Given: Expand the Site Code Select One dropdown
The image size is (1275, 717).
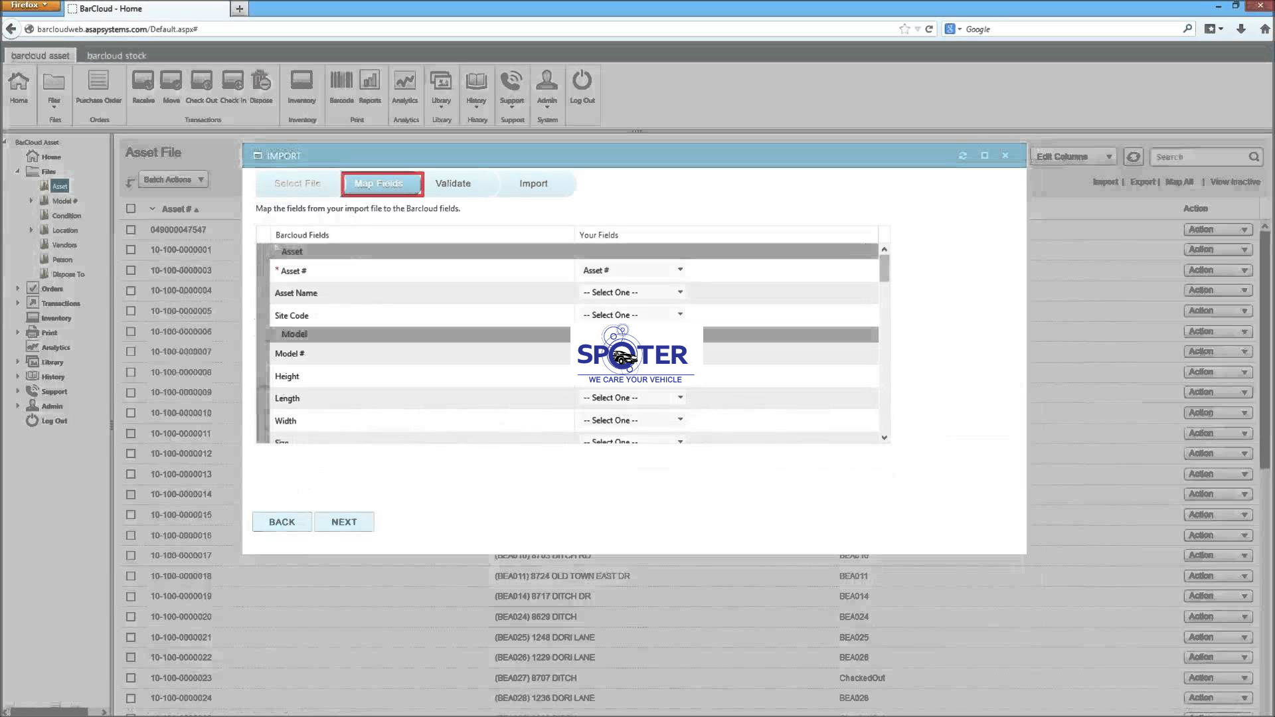Looking at the screenshot, I should pyautogui.click(x=632, y=315).
